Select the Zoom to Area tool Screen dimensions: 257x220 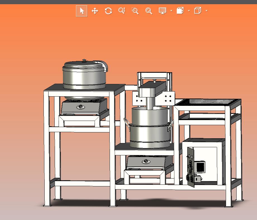click(x=135, y=11)
